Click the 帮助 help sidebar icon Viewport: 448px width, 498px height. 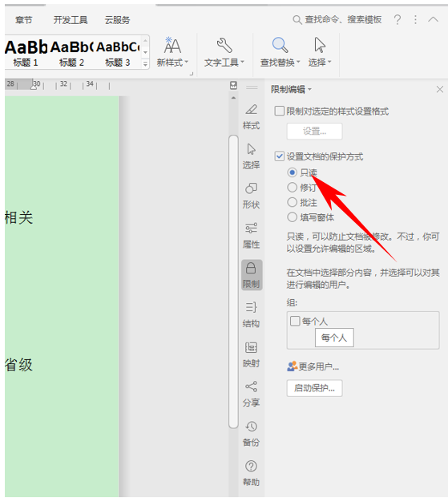(x=251, y=473)
